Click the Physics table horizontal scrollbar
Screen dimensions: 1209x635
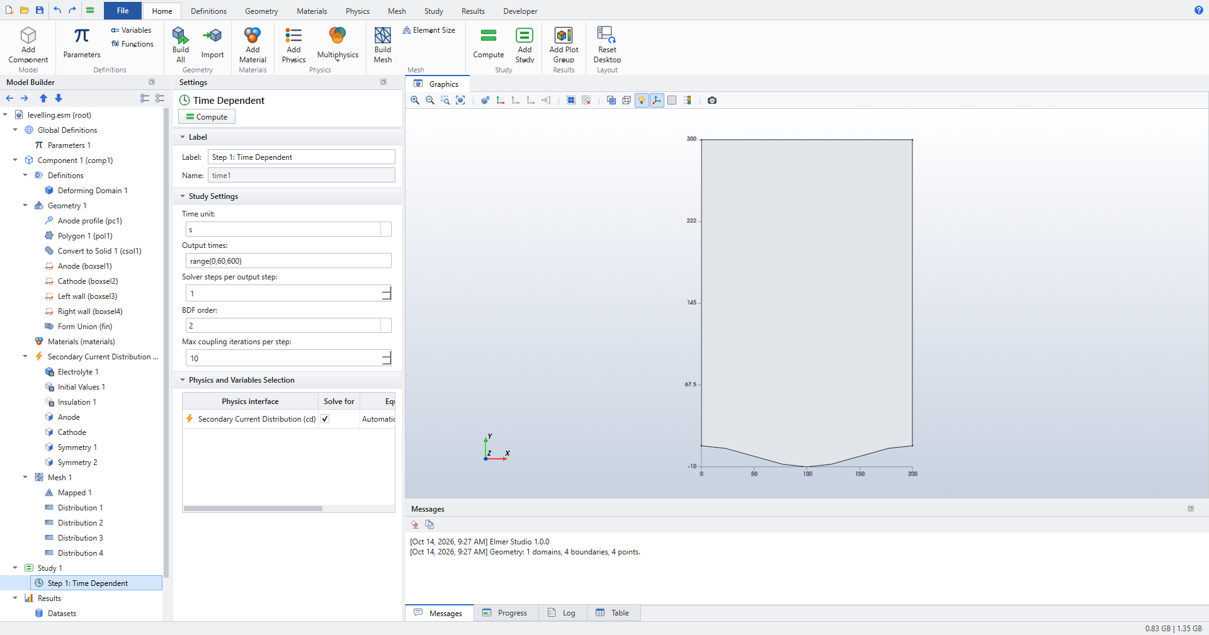[x=253, y=509]
